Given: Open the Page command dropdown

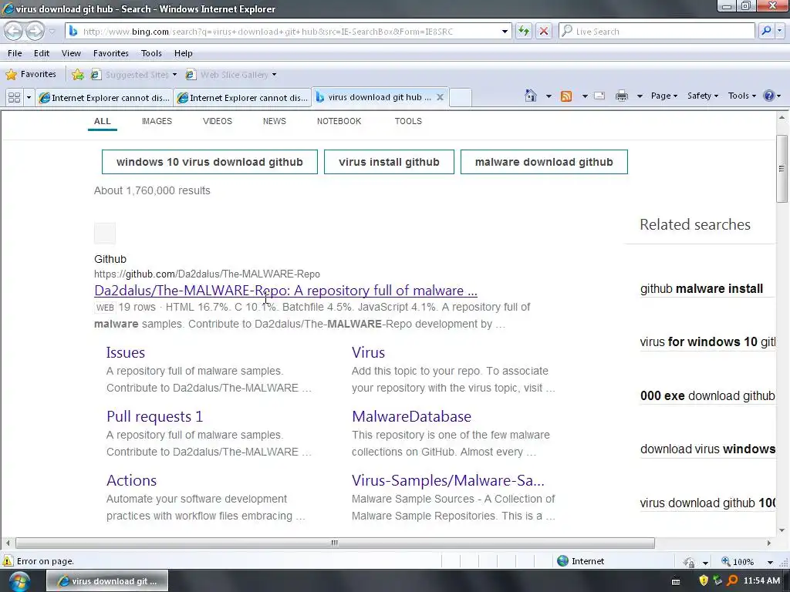Looking at the screenshot, I should pos(664,96).
